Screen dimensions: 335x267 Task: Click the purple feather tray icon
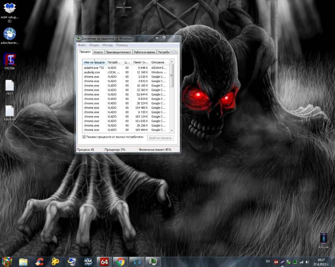[x=282, y=262]
